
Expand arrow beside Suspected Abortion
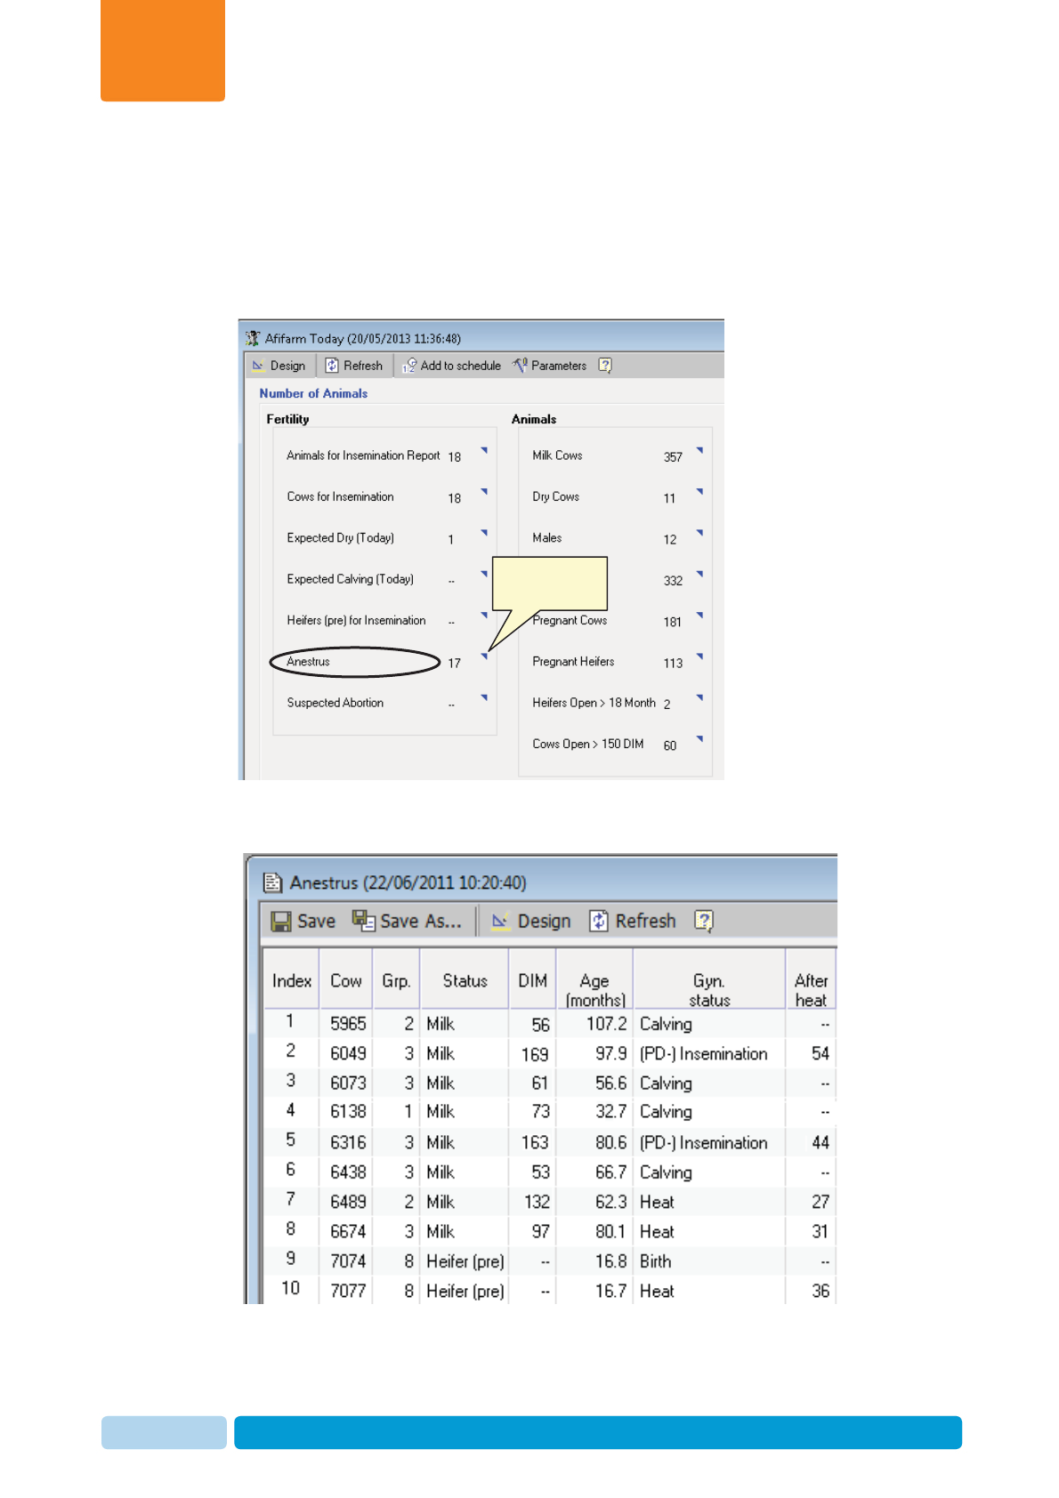(x=484, y=697)
